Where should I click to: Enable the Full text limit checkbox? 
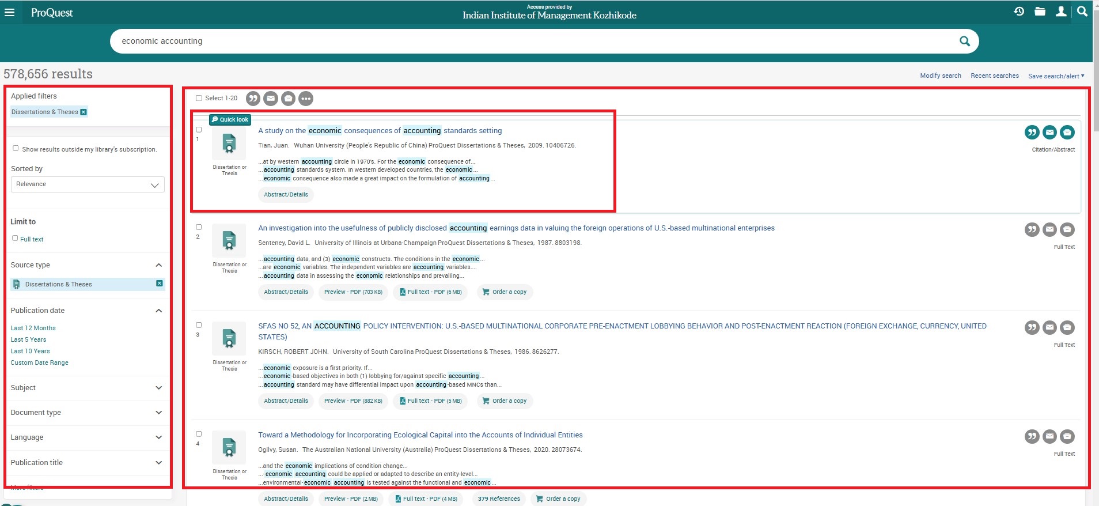(15, 238)
